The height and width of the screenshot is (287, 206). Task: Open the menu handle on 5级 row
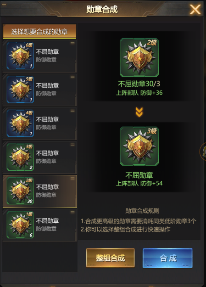72,77
